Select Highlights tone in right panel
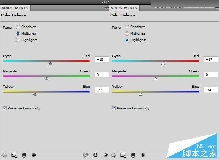219x160 pixels. coord(127,40)
